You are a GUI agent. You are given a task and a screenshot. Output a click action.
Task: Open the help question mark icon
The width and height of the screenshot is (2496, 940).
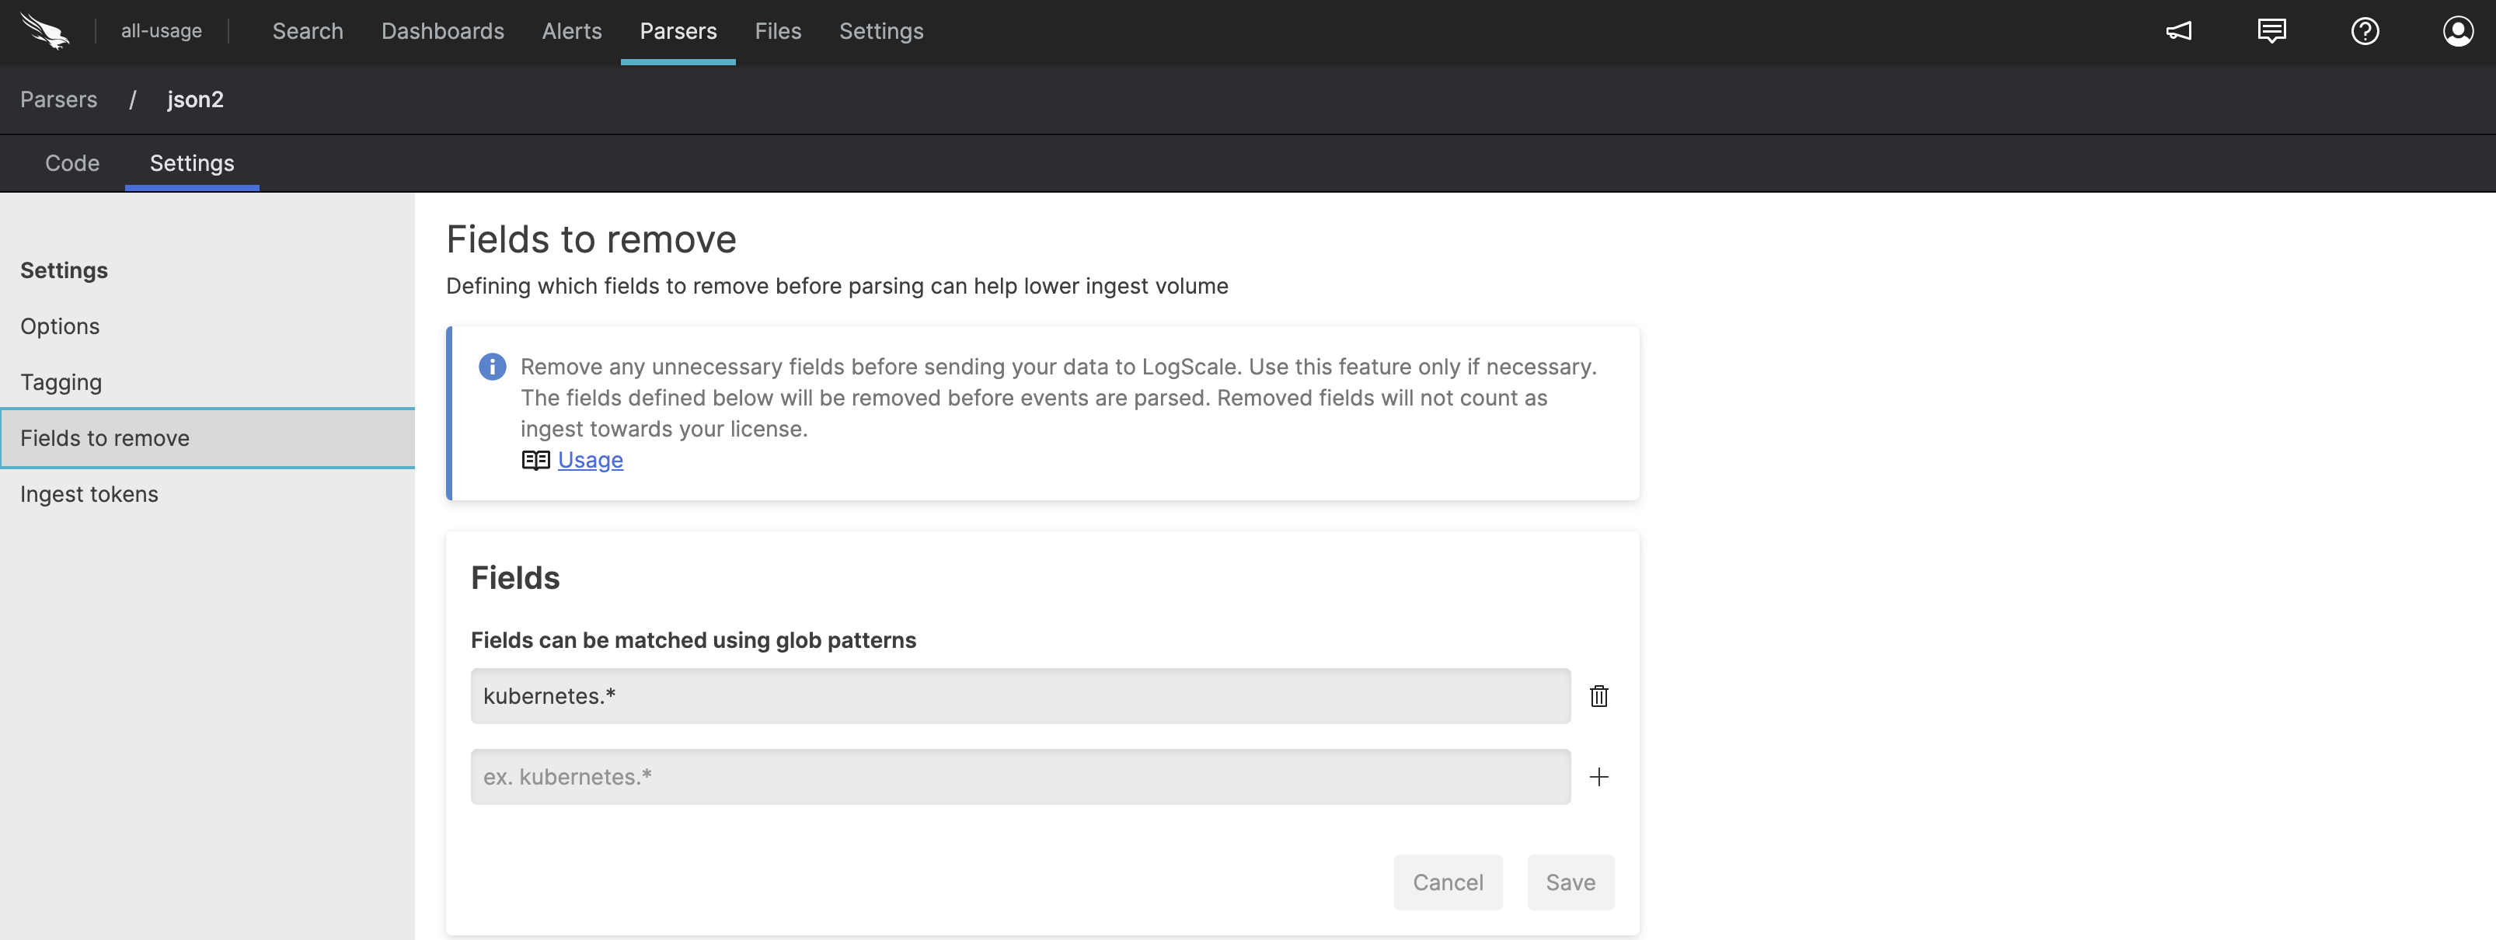tap(2364, 31)
